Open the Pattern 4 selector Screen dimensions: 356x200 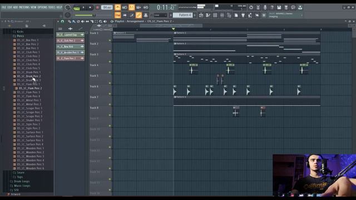point(183,15)
